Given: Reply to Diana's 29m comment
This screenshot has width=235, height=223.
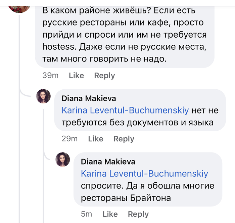Looking at the screenshot, I should 124,139.
